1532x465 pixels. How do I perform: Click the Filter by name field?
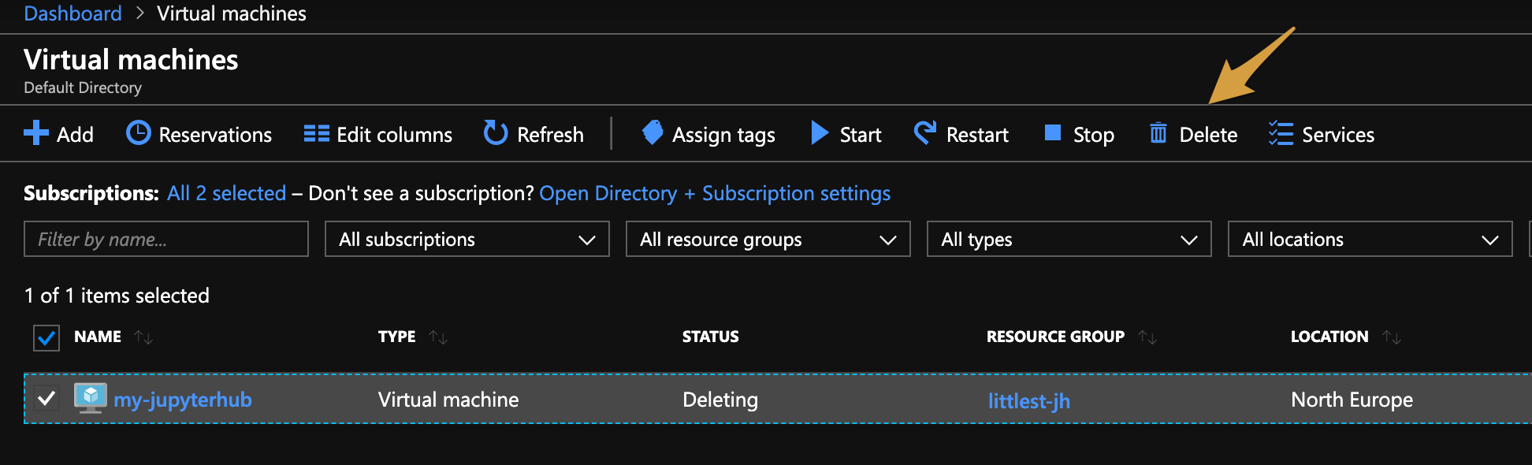[165, 239]
